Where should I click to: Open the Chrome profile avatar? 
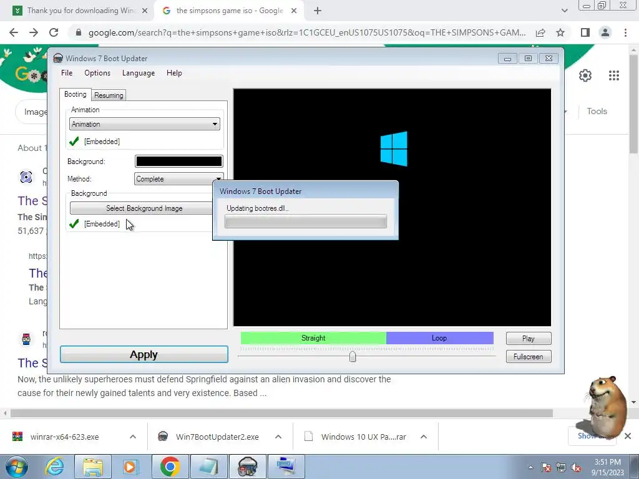(x=605, y=32)
